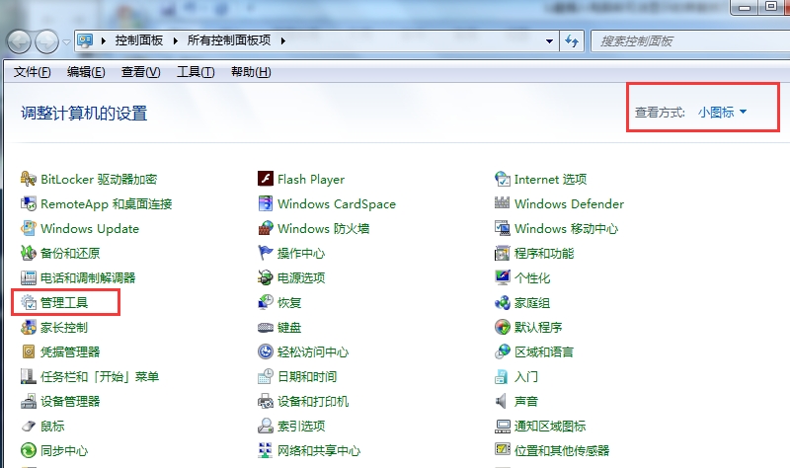
Task: Click in the 搜索控制面板 search field
Action: pyautogui.click(x=690, y=41)
